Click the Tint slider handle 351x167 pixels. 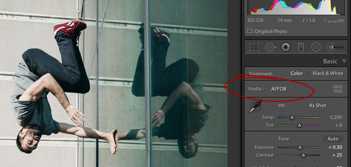pos(299,126)
